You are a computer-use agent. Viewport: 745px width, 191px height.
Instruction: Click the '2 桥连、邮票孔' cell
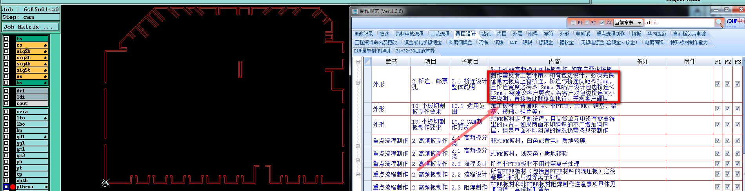point(430,84)
